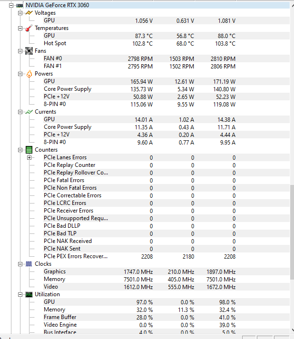Collapse the Counters section
294x339 pixels.
20,150
